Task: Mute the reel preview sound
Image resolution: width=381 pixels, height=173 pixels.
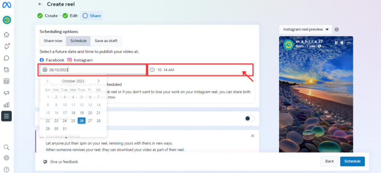Action: 343,43
